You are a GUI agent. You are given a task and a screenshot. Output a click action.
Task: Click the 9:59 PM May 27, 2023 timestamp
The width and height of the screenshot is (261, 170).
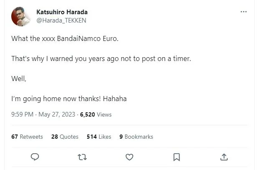(43, 114)
